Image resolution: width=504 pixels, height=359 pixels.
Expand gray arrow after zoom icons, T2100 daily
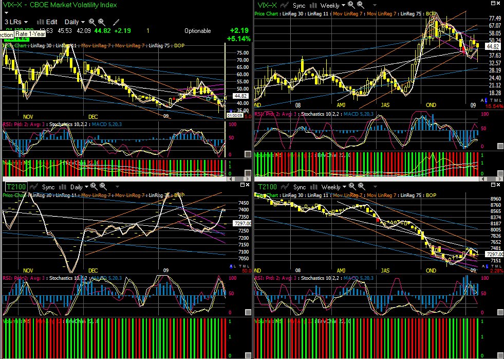117,187
